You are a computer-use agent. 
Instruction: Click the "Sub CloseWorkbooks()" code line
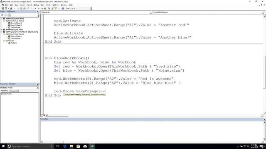(x=67, y=58)
